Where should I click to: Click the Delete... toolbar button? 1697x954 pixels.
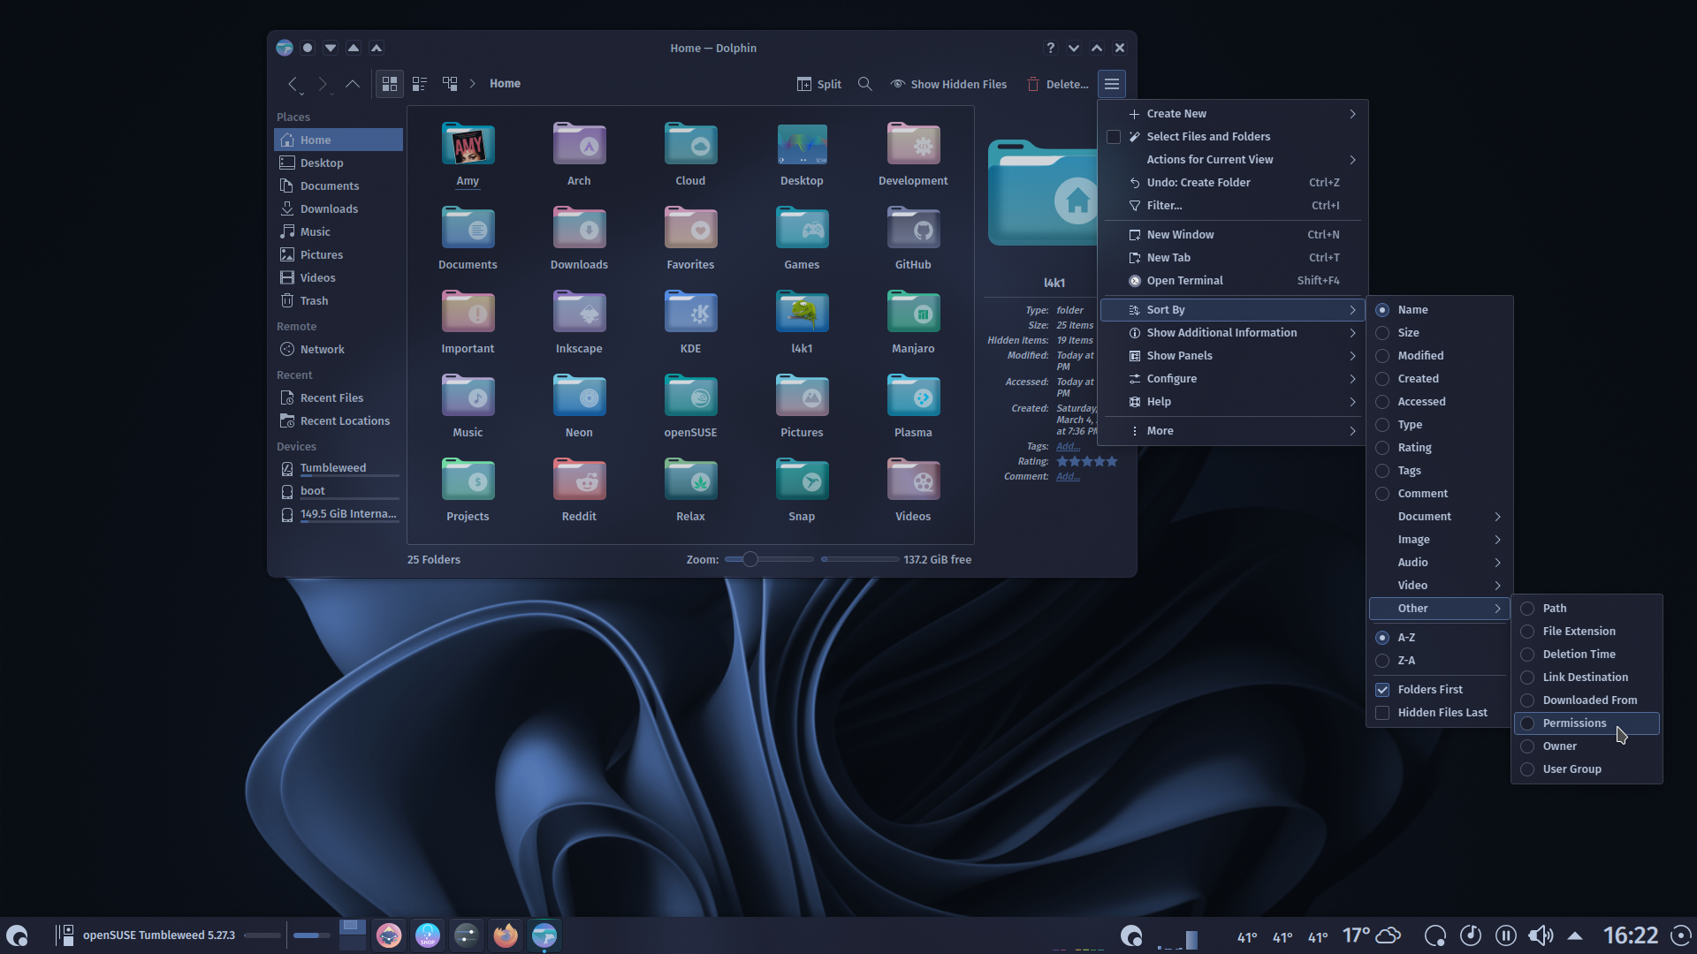[x=1057, y=84]
